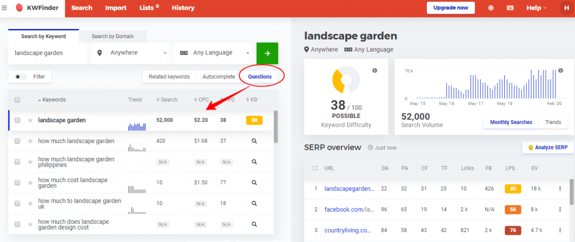Select the Questions tab
Viewport: 575px width, 242px height.
[259, 76]
